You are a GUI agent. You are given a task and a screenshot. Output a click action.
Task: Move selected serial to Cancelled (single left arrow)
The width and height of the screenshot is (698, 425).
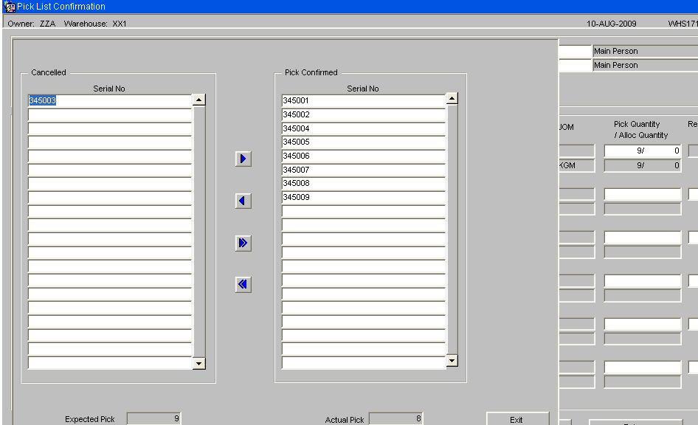tap(243, 201)
